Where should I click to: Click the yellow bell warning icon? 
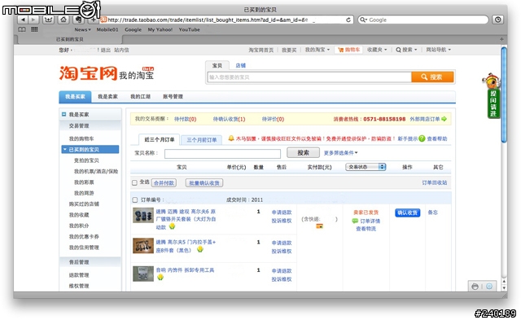tap(231, 138)
